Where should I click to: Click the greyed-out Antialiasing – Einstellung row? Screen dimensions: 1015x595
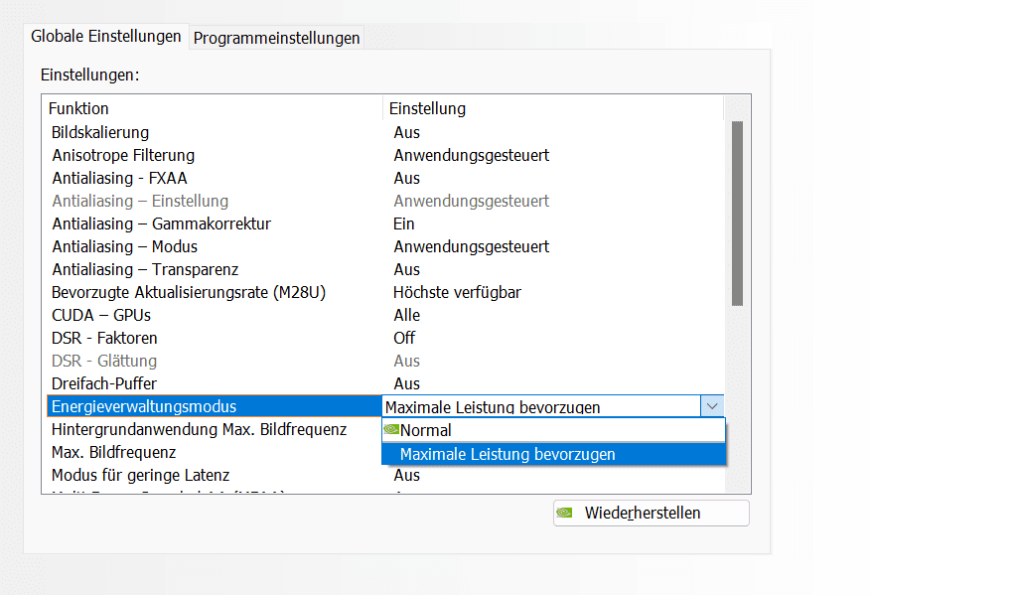[x=384, y=202]
